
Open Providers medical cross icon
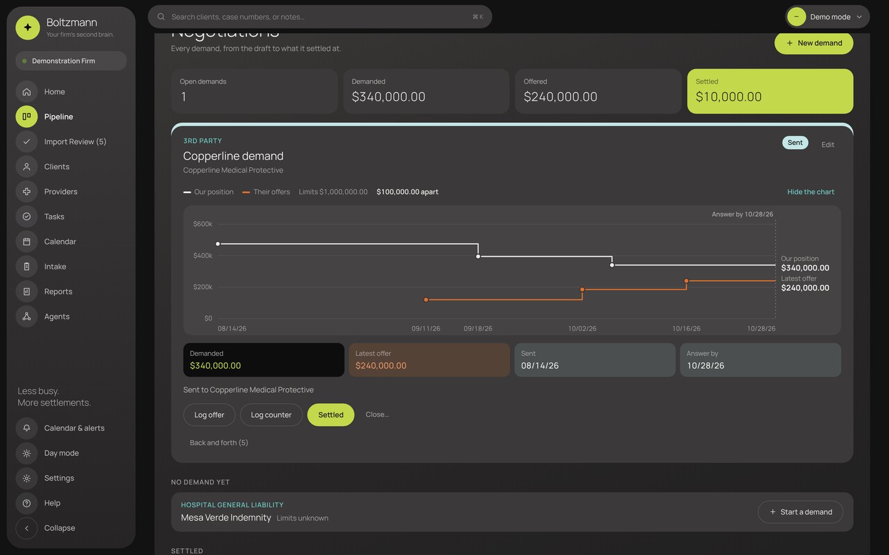point(27,192)
